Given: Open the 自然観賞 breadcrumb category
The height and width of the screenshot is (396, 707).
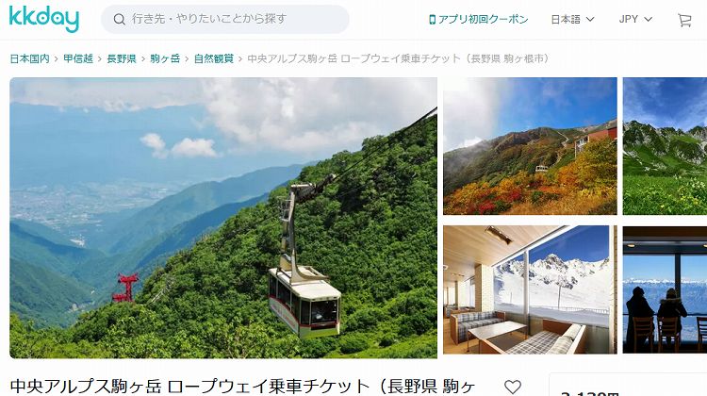Looking at the screenshot, I should coord(214,58).
